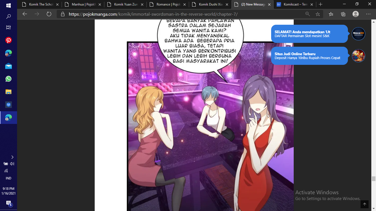Image resolution: width=376 pixels, height=211 pixels.
Task: Switch the IND input language indicator
Action: (x=8, y=178)
